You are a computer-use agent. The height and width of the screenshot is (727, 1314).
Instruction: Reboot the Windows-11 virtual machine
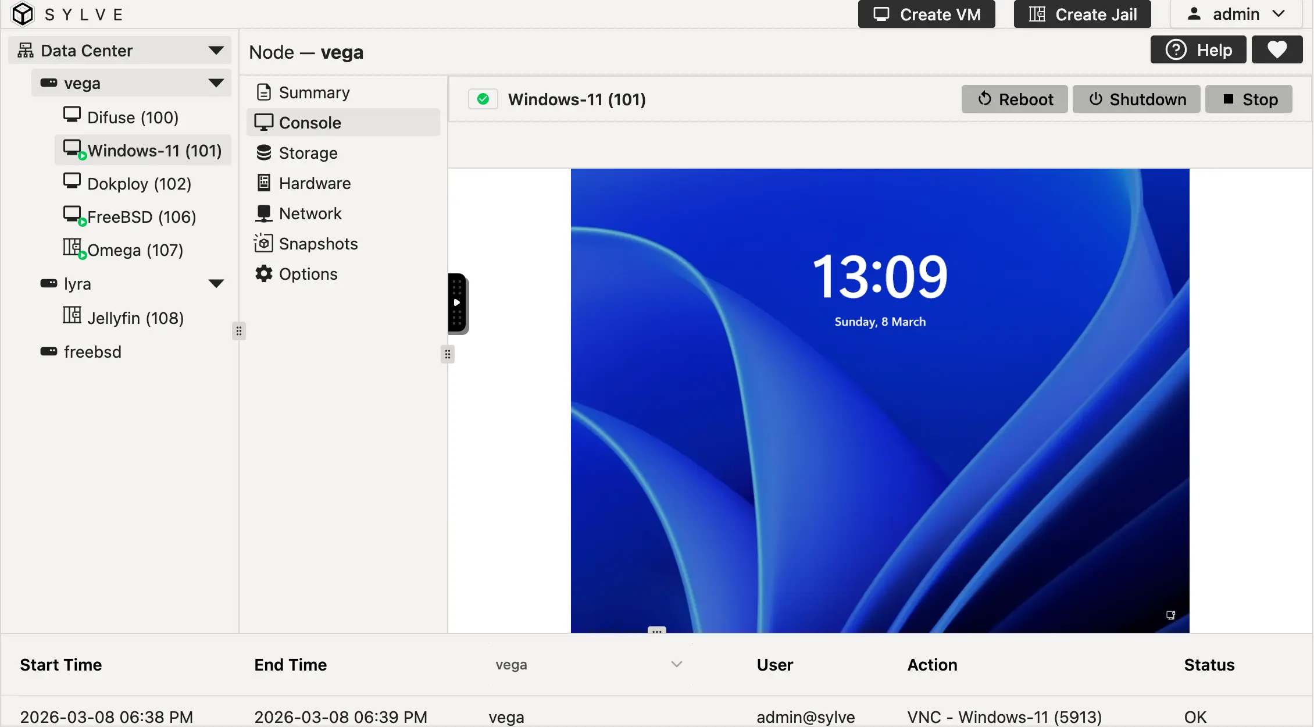[x=1014, y=99]
